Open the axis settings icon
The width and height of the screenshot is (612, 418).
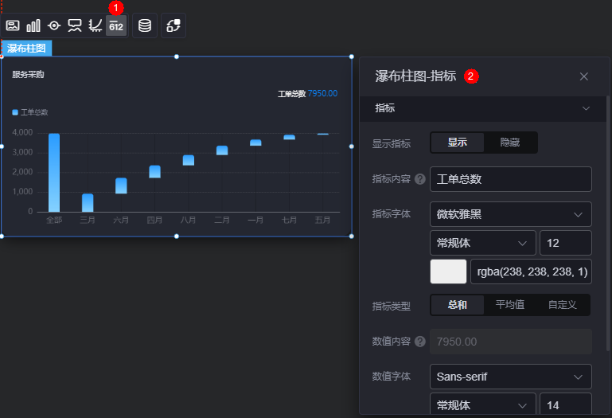(96, 25)
